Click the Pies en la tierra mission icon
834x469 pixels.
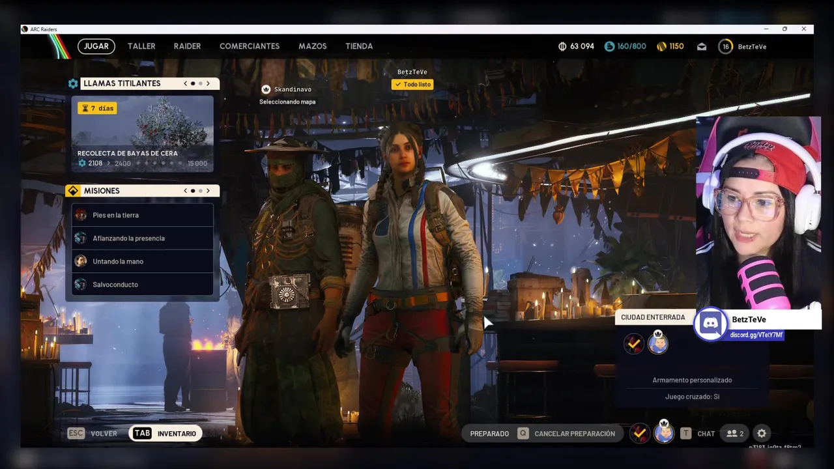tap(80, 215)
